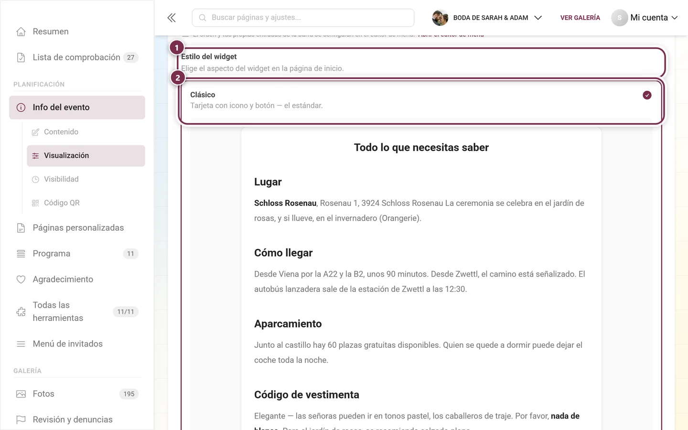Click the heart icon for Agradecimiento
This screenshot has width=688, height=430.
21,279
